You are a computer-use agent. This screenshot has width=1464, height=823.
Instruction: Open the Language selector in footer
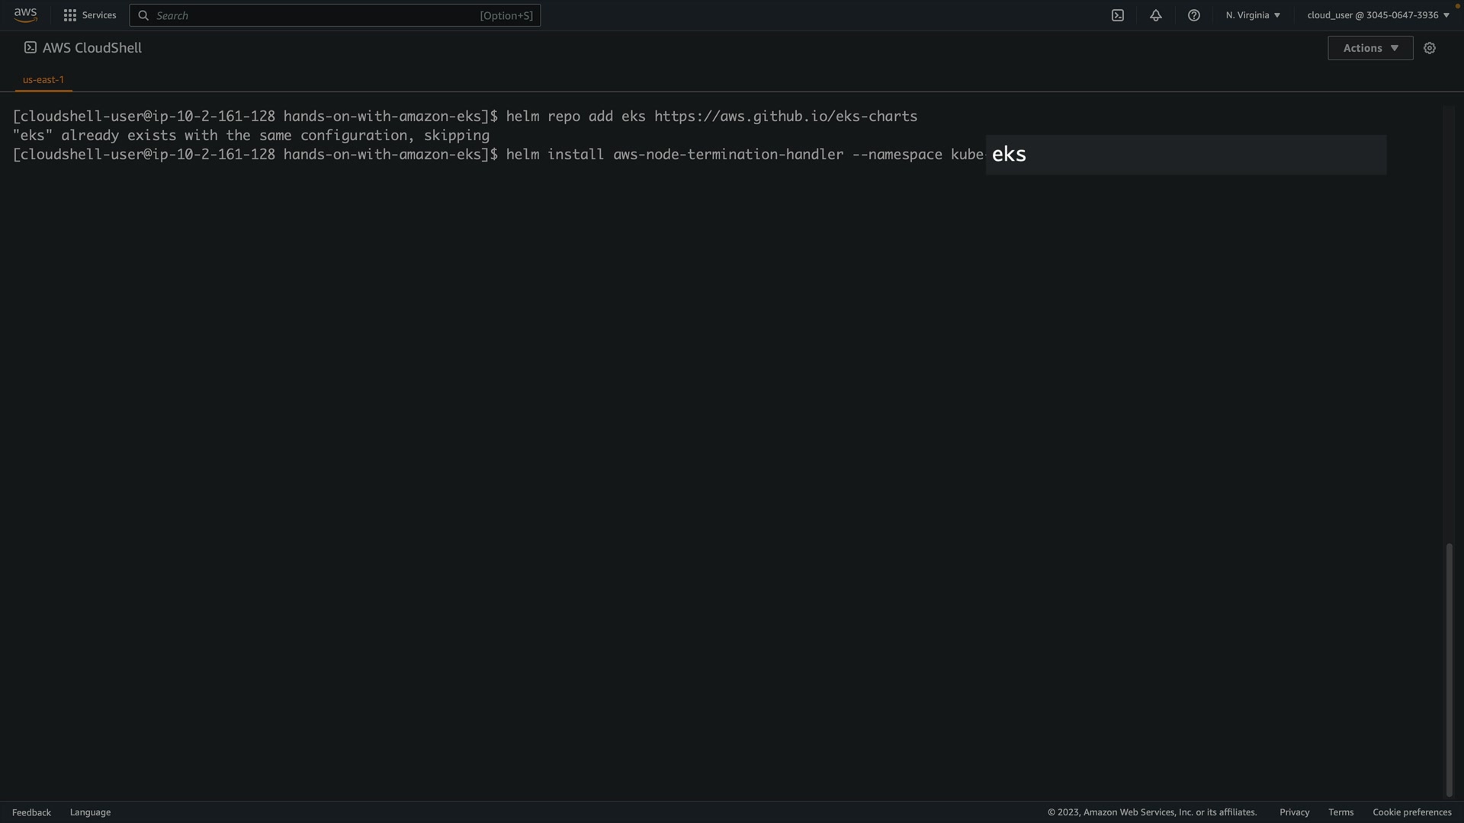tap(90, 812)
